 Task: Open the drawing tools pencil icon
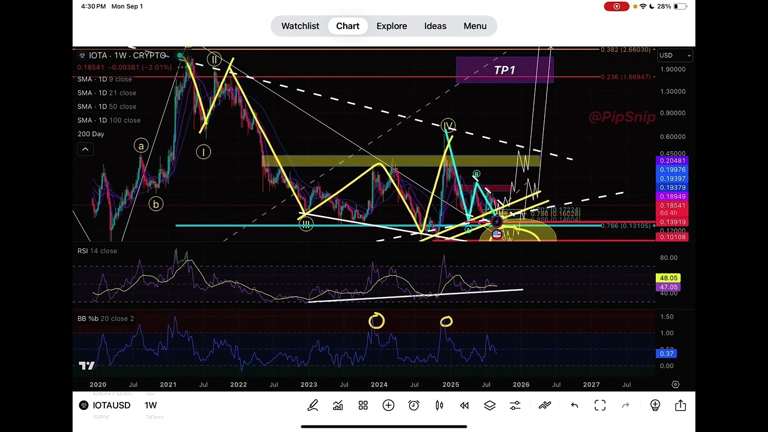pyautogui.click(x=313, y=406)
